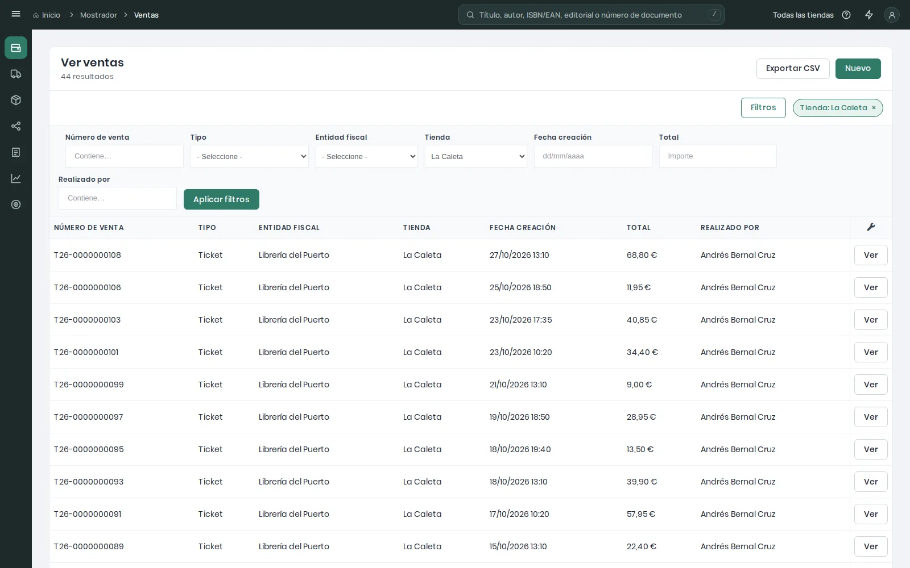Open the counter sales sidebar icon
The width and height of the screenshot is (910, 568).
point(16,48)
